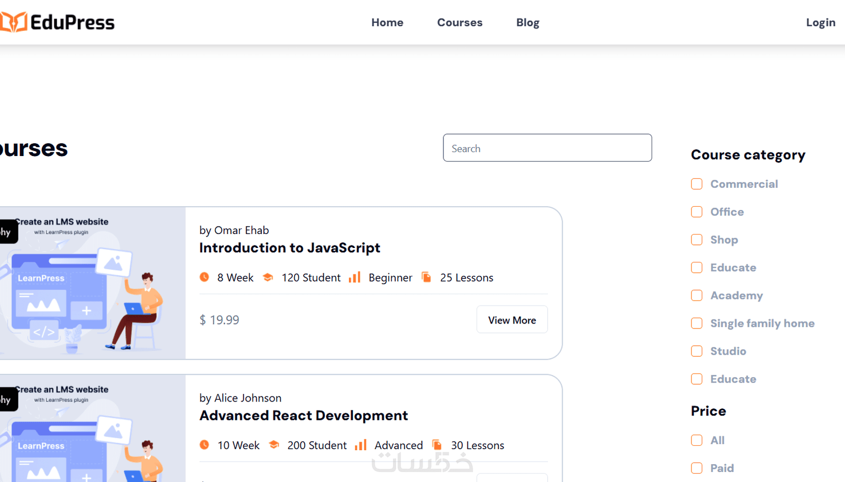The height and width of the screenshot is (482, 845).
Task: Click the clock icon beside 10 Week
Action: (x=204, y=445)
